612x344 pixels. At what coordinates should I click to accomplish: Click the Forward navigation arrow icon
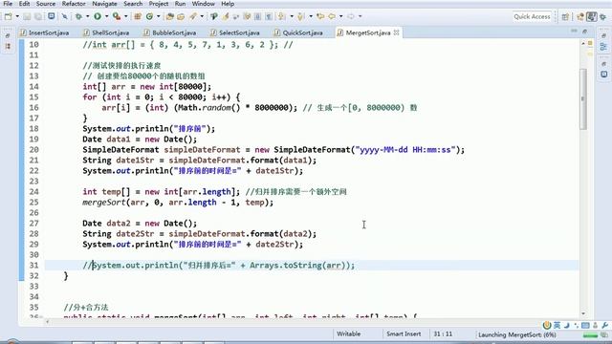pos(351,16)
